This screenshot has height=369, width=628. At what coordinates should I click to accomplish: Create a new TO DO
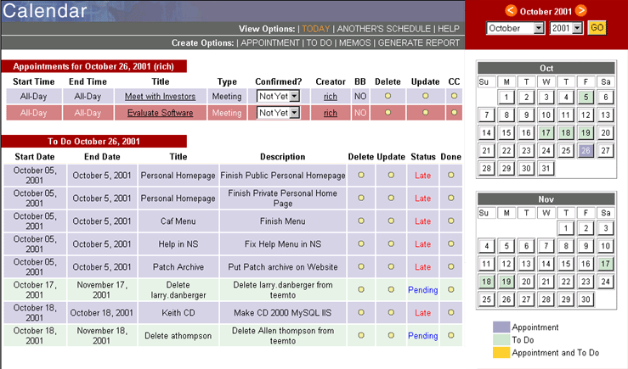coord(320,42)
